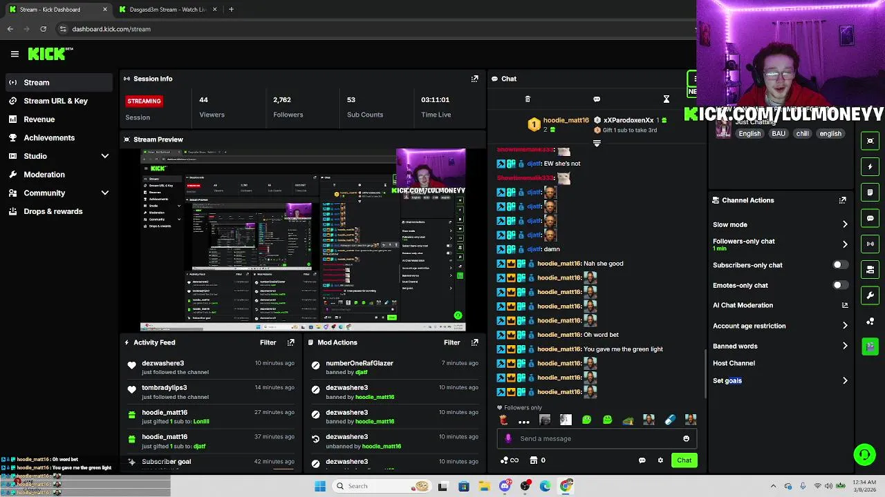This screenshot has width=885, height=497.
Task: Click the wrench icon in right sidebar
Action: [870, 295]
